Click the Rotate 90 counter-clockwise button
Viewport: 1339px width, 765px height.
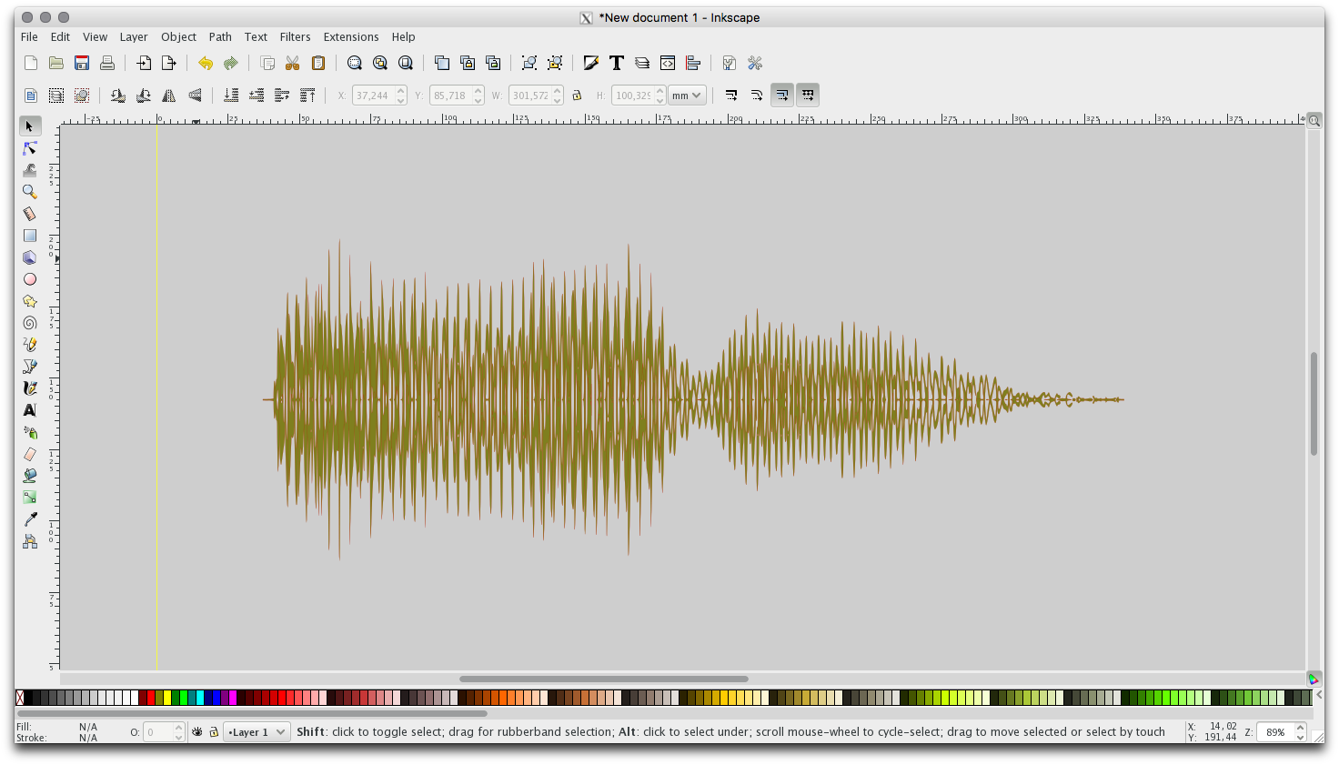pos(118,96)
